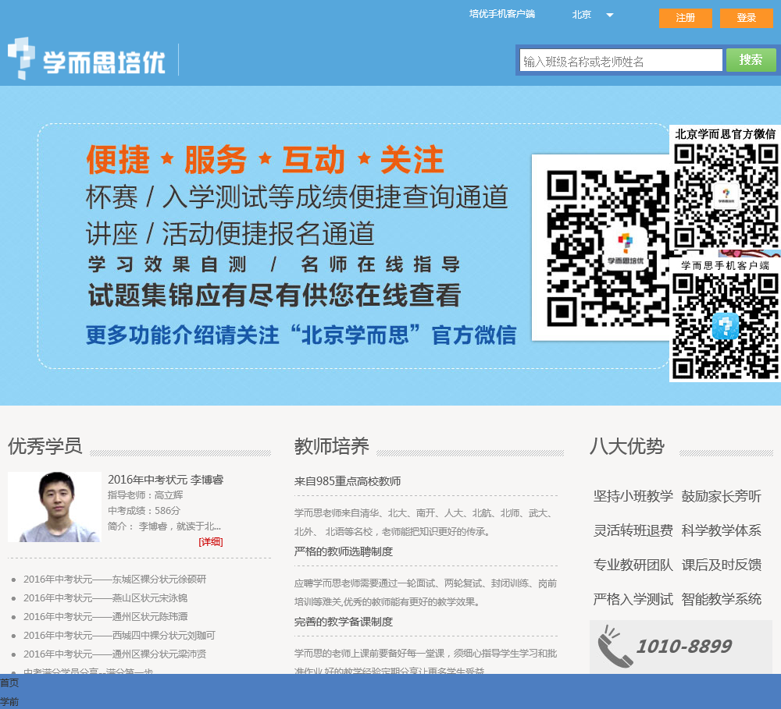Click 专业教研团队 advantage
Image resolution: width=781 pixels, height=709 pixels.
(633, 565)
